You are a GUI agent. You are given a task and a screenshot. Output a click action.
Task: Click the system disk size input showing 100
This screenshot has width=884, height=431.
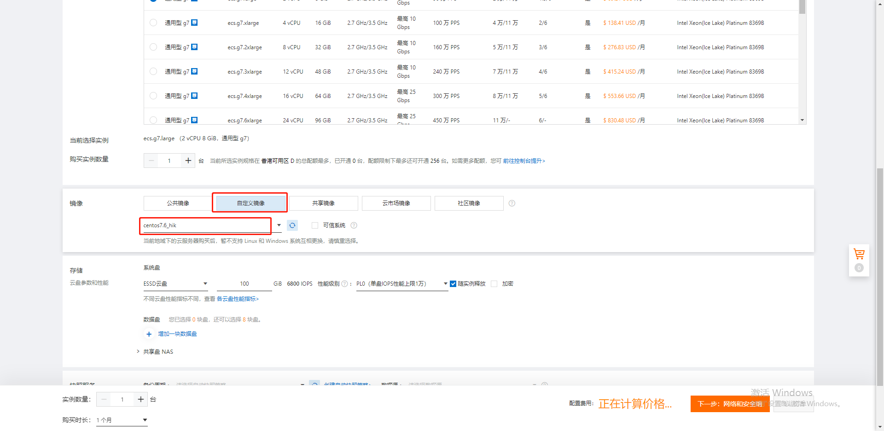point(244,283)
